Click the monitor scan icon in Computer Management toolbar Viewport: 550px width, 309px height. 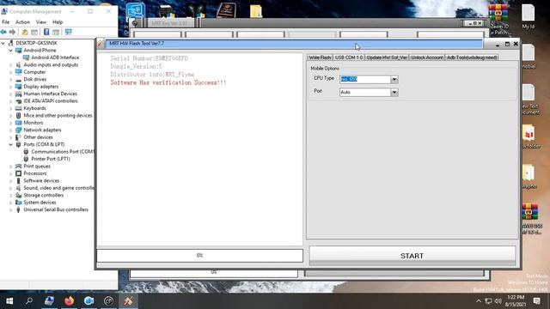(x=69, y=32)
